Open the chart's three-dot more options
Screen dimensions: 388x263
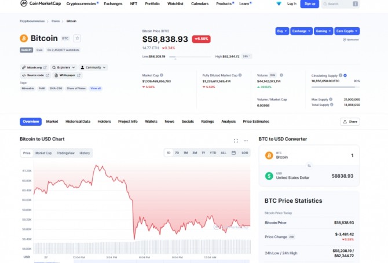[246, 141]
